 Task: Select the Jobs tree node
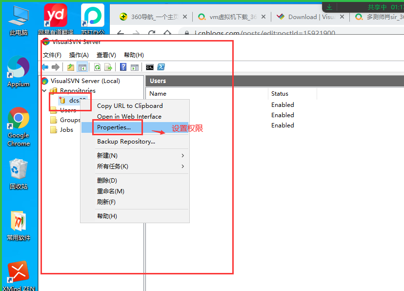click(66, 130)
